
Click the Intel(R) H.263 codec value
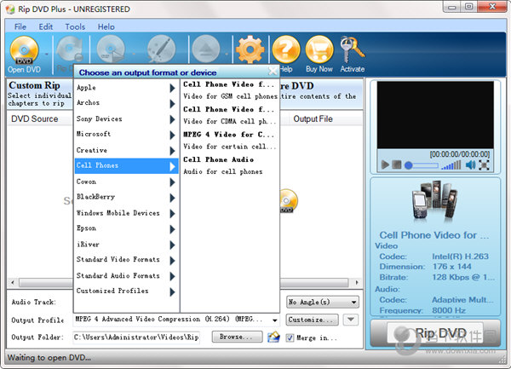click(x=460, y=257)
